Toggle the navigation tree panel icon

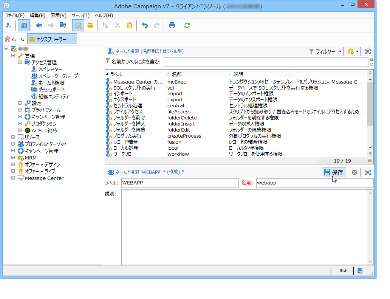[24, 25]
